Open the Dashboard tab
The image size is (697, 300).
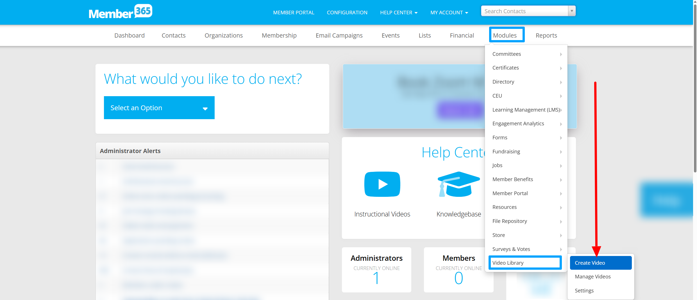coord(130,35)
